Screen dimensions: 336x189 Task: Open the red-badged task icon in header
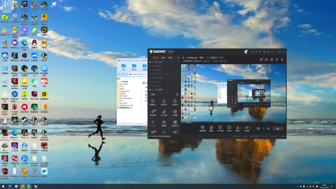261,60
